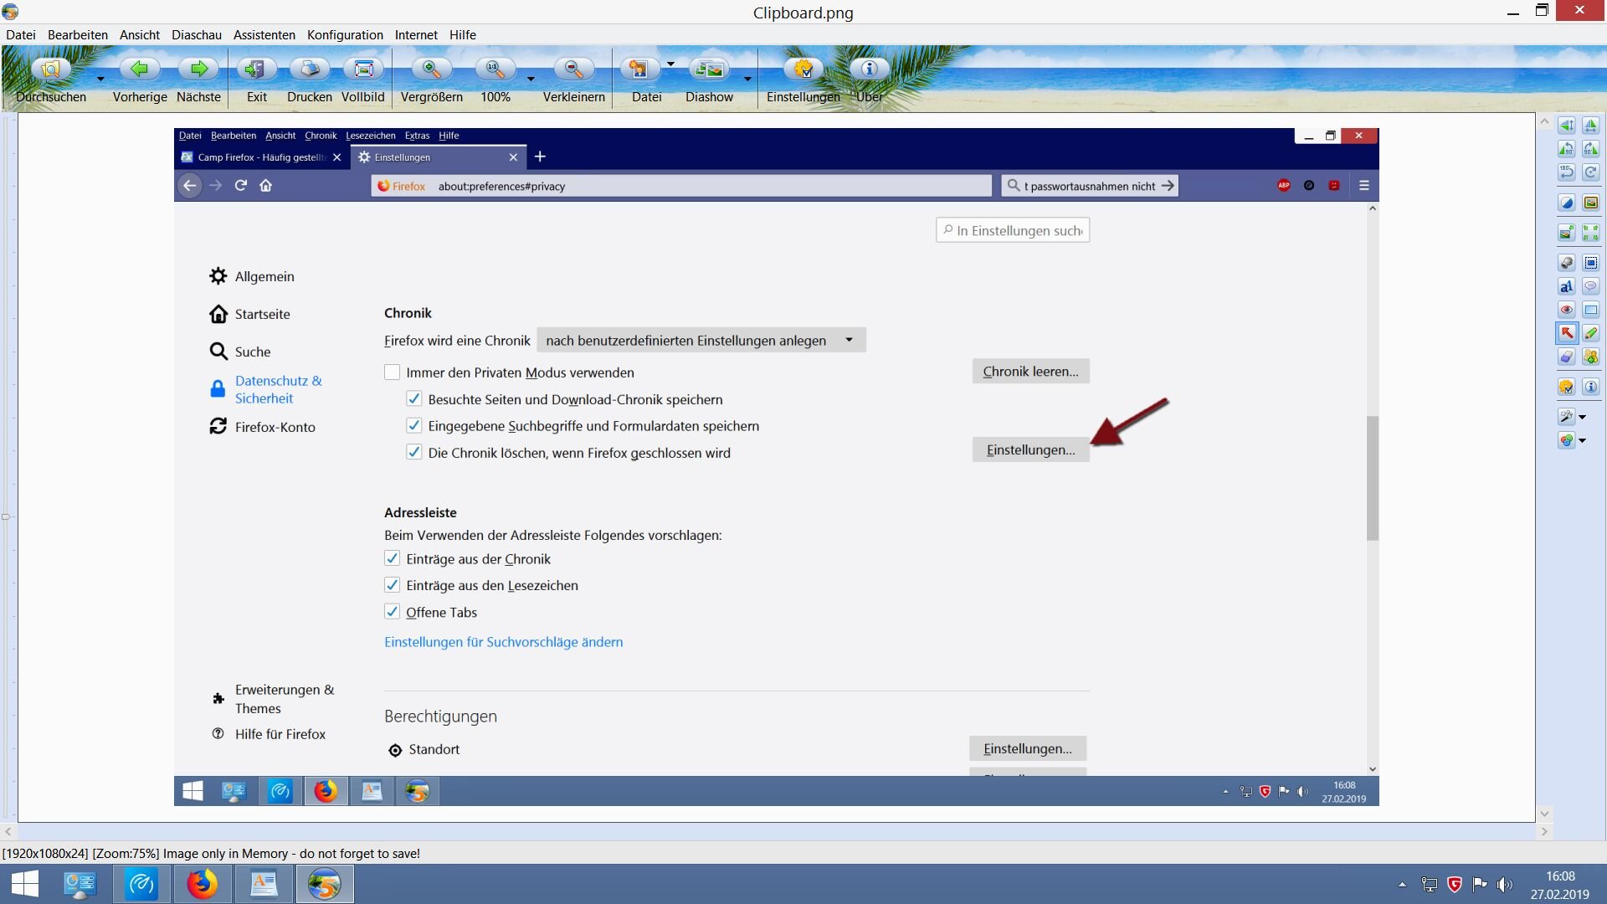Select the red arrow drawing tool
This screenshot has width=1607, height=904.
1567,333
